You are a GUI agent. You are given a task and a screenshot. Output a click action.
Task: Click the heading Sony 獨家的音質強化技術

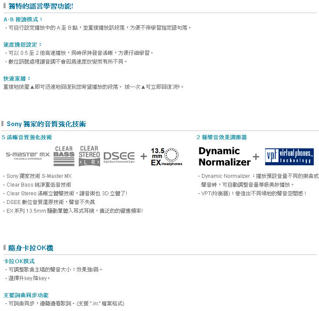click(46, 124)
